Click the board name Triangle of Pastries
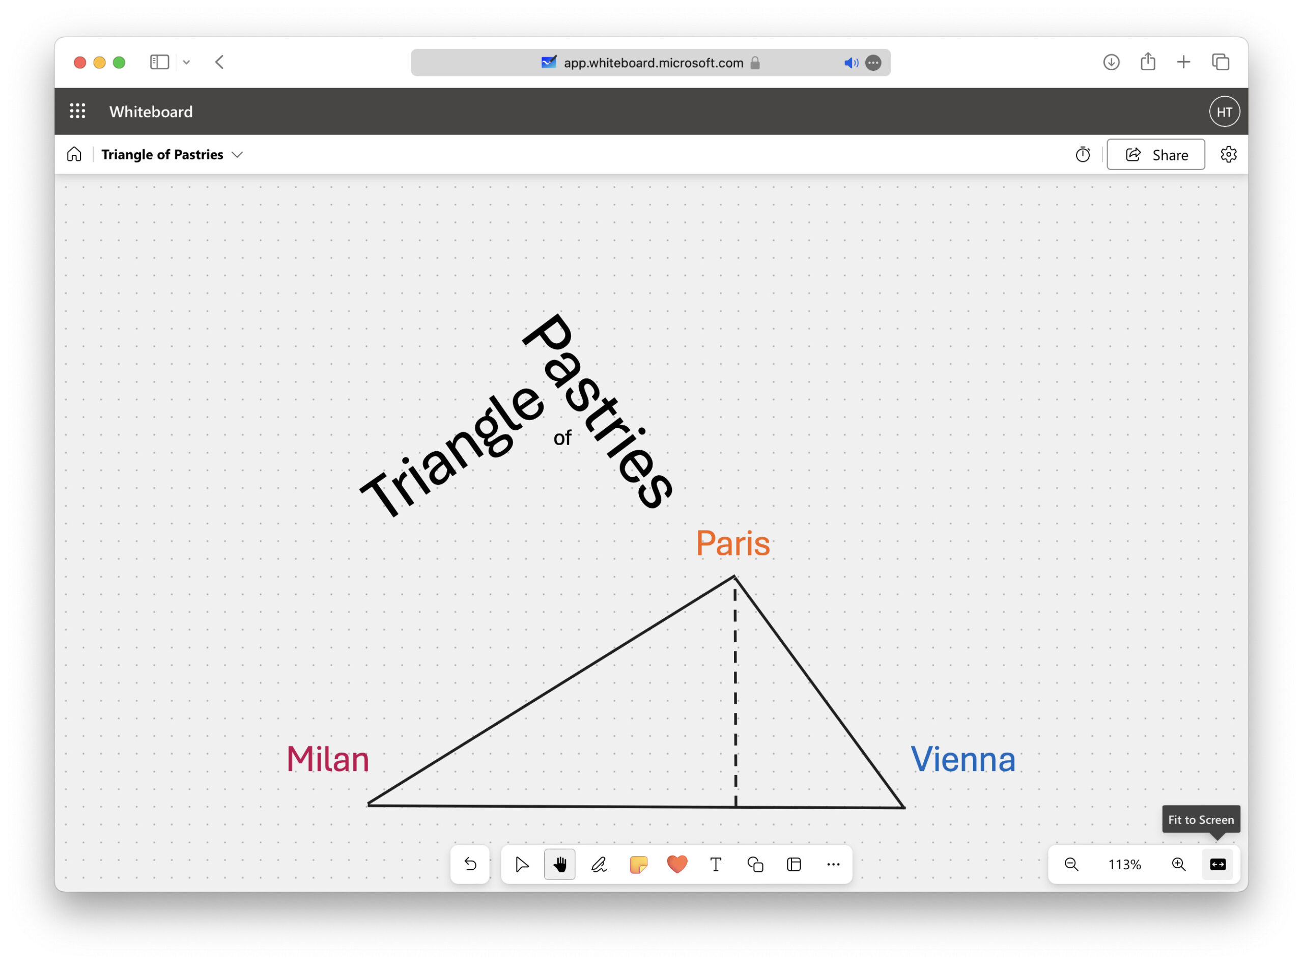Image resolution: width=1303 pixels, height=964 pixels. pyautogui.click(x=162, y=155)
